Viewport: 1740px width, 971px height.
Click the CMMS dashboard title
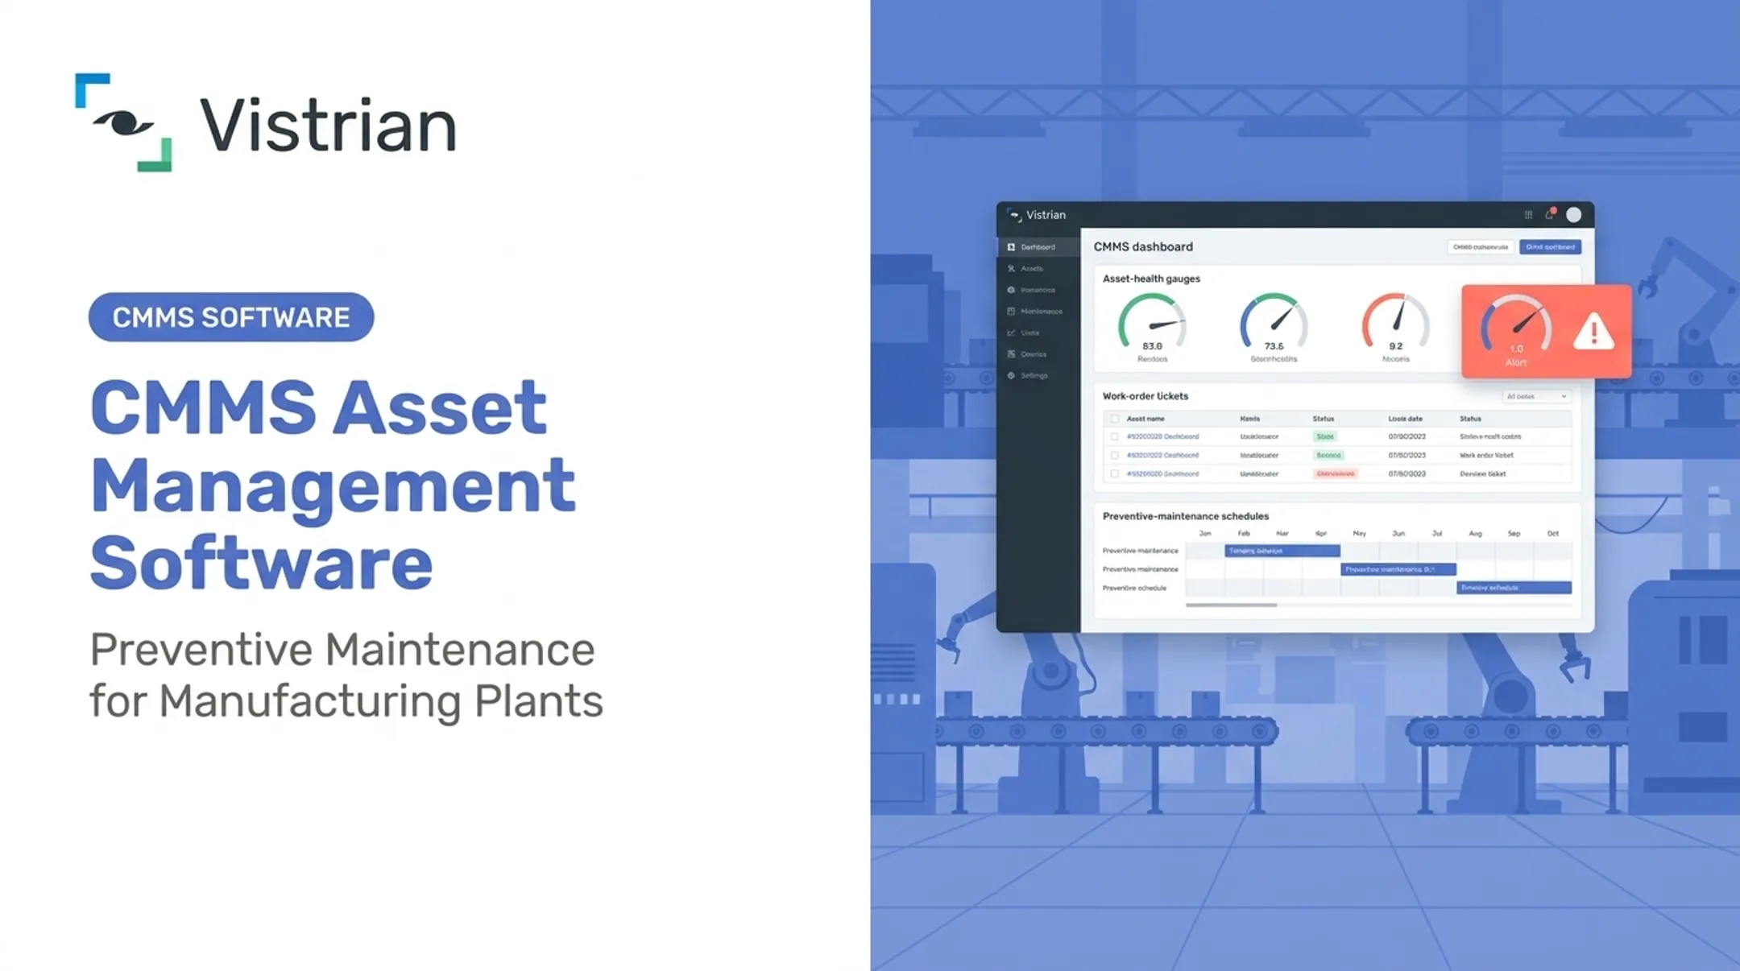click(1143, 247)
